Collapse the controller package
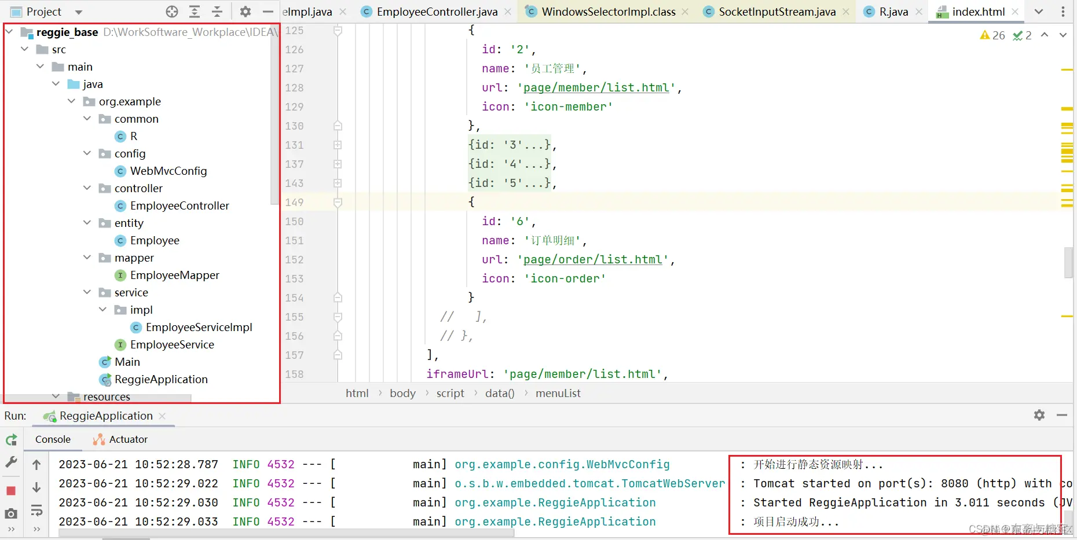The width and height of the screenshot is (1077, 540). 87,188
